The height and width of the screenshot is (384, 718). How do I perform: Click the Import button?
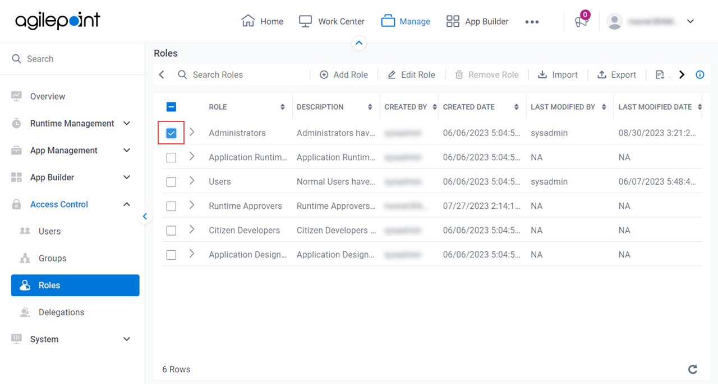click(558, 74)
